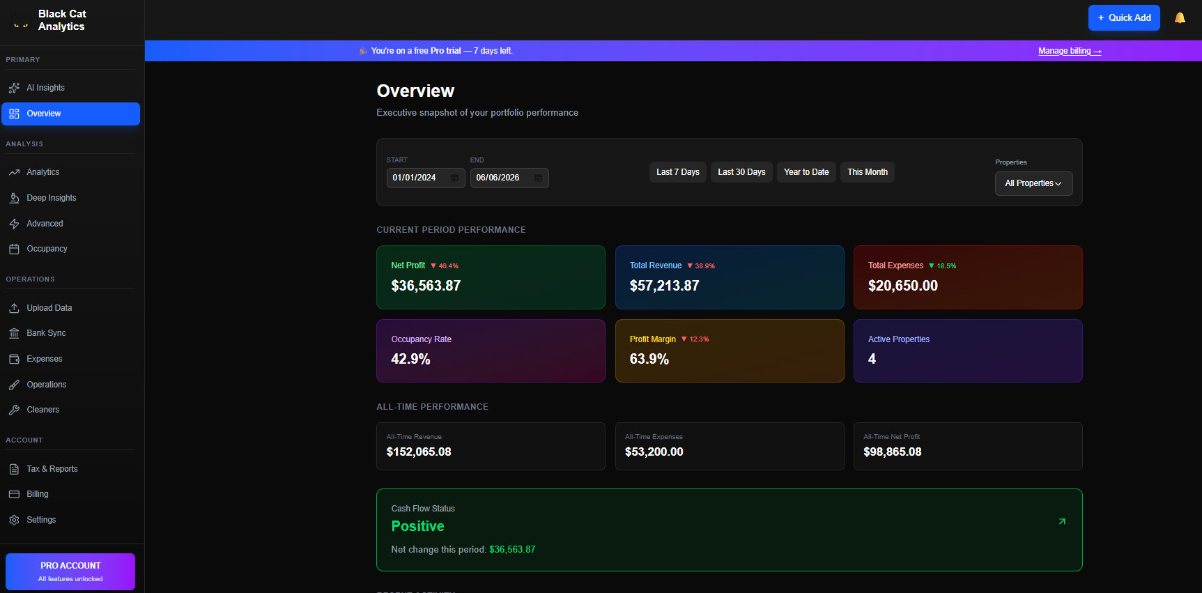Choose the This Month range
1202x593 pixels.
pos(868,172)
